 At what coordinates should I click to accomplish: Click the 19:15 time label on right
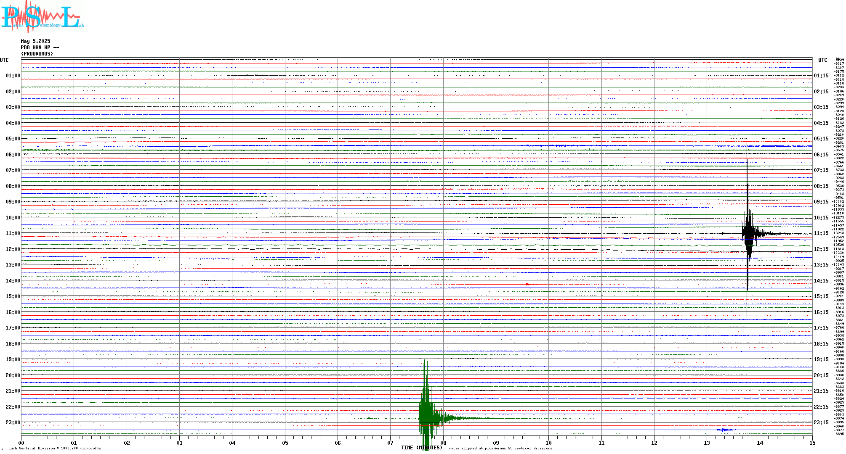pos(821,359)
